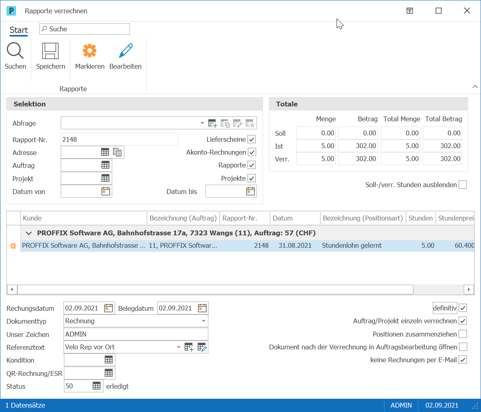Viewport: 481px width, 412px height.
Task: Click the Rapport-Nr. input field
Action: (x=119, y=139)
